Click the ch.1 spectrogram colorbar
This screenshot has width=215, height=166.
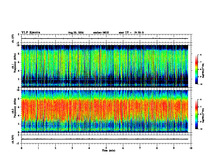pyautogui.click(x=196, y=69)
